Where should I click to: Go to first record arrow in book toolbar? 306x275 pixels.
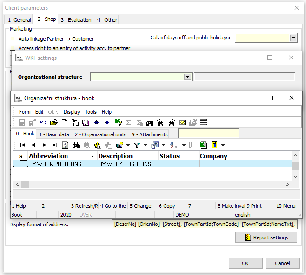click(23, 145)
